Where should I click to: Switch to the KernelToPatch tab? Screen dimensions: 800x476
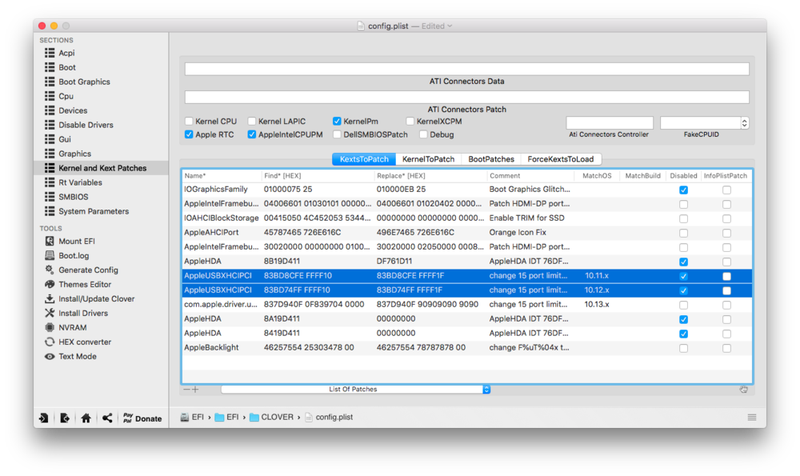coord(428,159)
